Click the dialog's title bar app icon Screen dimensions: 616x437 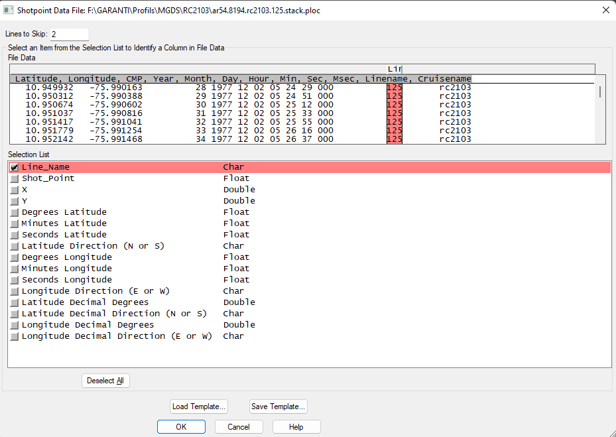(x=9, y=10)
